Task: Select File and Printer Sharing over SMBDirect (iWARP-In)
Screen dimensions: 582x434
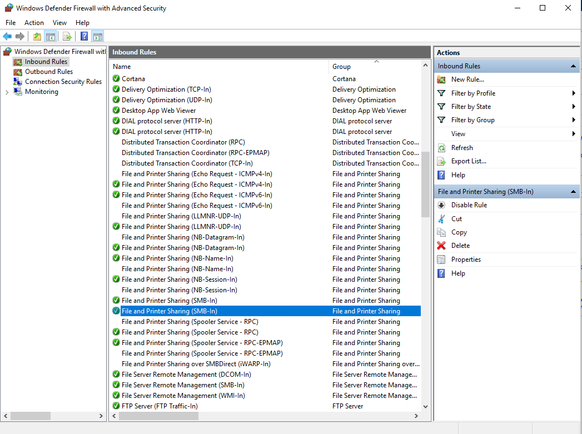Action: pos(266,364)
